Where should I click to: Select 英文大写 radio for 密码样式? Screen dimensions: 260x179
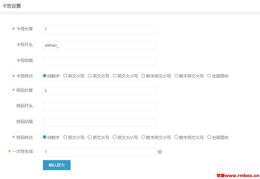(x=90, y=137)
